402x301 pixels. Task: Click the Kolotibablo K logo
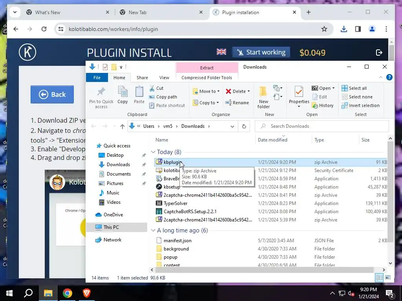(x=27, y=52)
